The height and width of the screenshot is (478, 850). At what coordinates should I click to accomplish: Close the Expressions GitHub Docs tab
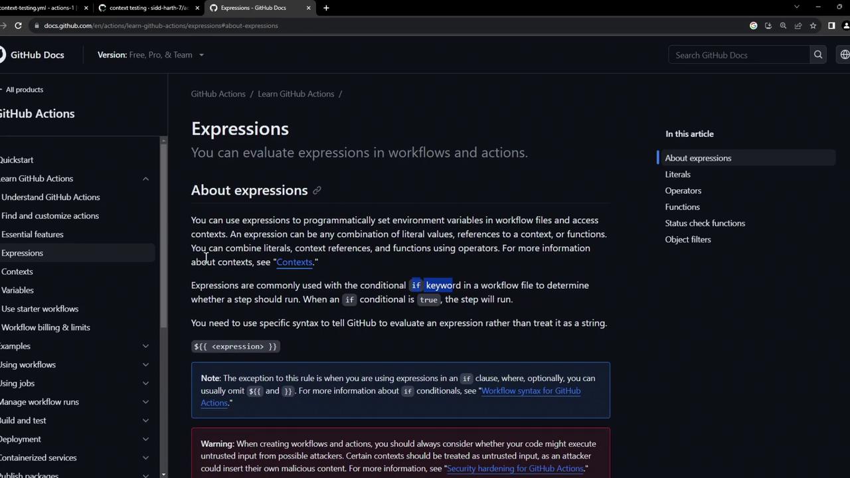(308, 8)
